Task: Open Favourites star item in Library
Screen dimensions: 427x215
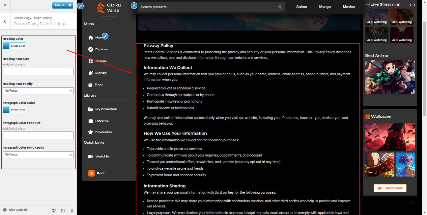Action: point(91,132)
